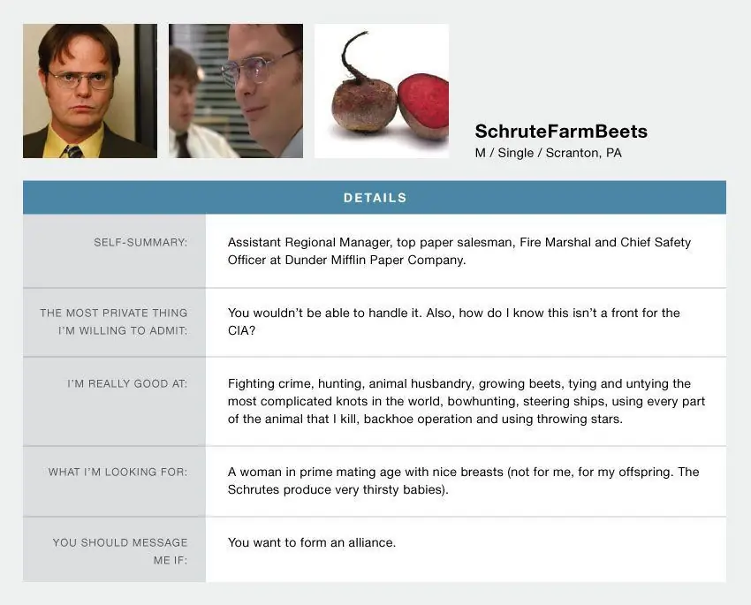View the beet photo thumbnail
Image resolution: width=751 pixels, height=605 pixels.
coord(382,91)
